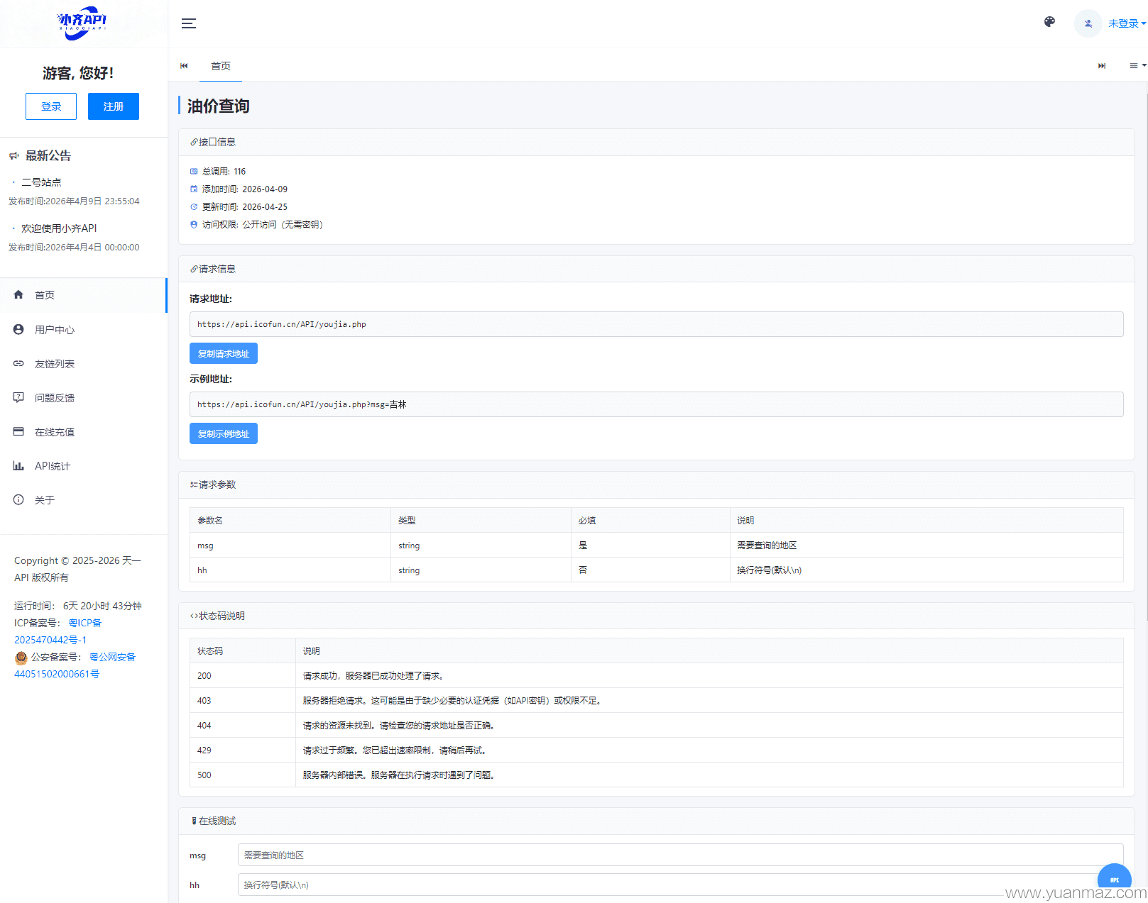Open the theme palette icon
Image resolution: width=1148 pixels, height=903 pixels.
[1049, 22]
